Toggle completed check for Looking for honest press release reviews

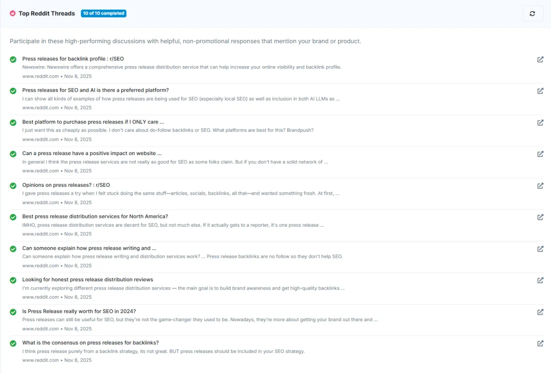13,280
